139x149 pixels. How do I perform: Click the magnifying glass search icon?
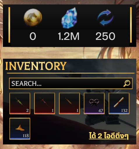127,84
